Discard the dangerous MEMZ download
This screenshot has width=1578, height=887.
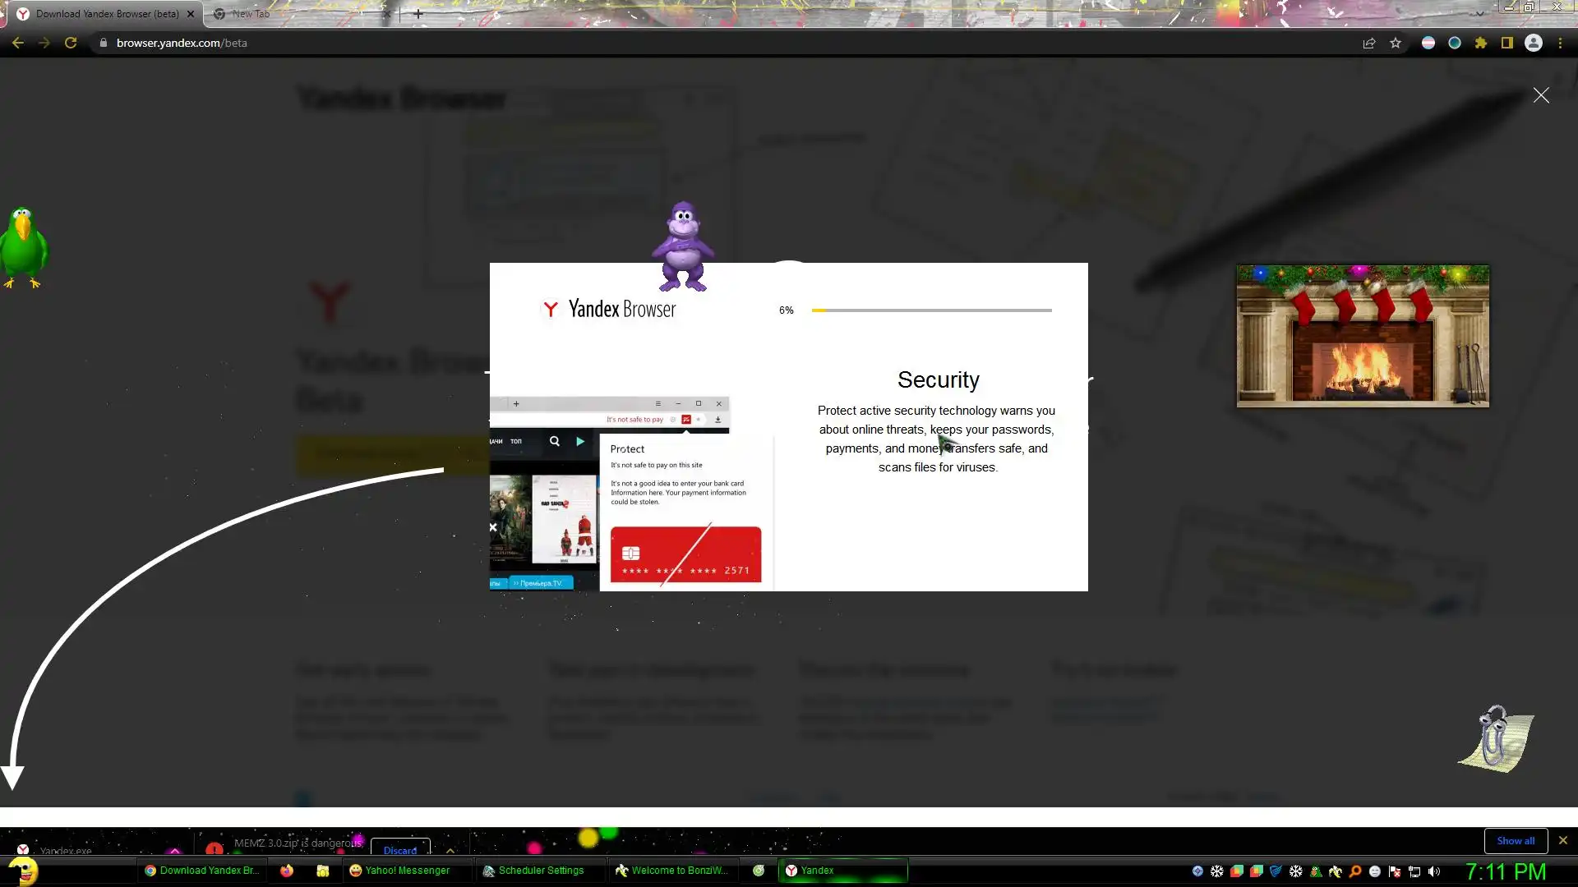click(x=400, y=849)
